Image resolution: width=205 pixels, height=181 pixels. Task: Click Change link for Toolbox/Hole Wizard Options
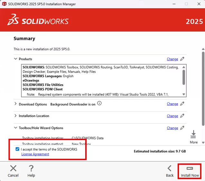coord(172,128)
